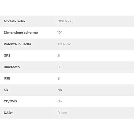134x134 pixels.
Task: Click the gray Bluetooth table row
Action: click(x=67, y=67)
